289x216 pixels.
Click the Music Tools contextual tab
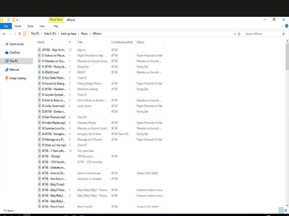click(56, 20)
